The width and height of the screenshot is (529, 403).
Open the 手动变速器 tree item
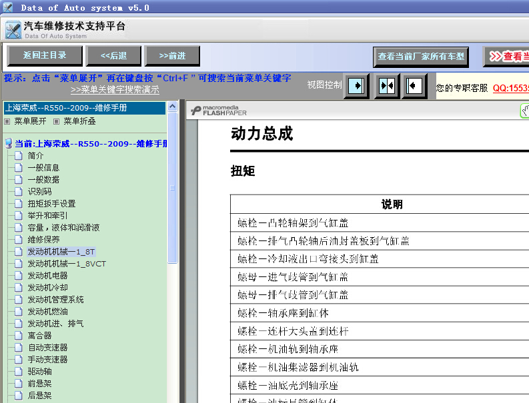(x=47, y=360)
